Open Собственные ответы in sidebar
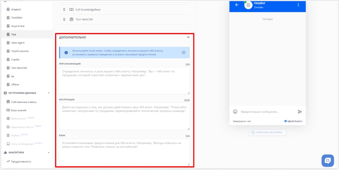Image resolution: width=339 pixels, height=170 pixels. 24,102
